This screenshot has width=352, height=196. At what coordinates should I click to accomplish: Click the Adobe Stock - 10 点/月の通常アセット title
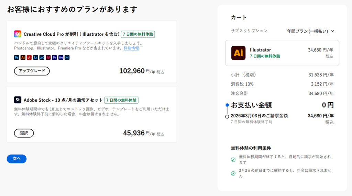[63, 100]
